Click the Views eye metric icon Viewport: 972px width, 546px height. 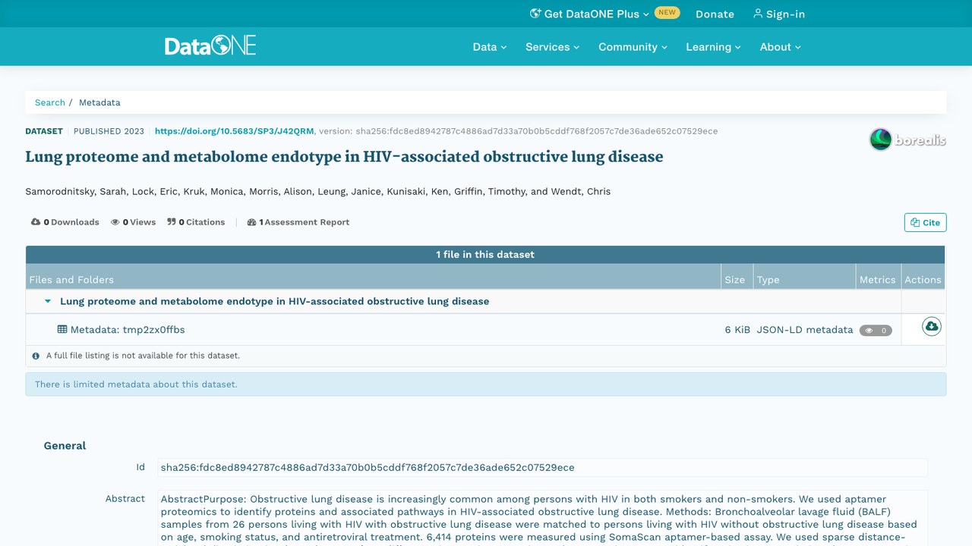[x=115, y=222]
